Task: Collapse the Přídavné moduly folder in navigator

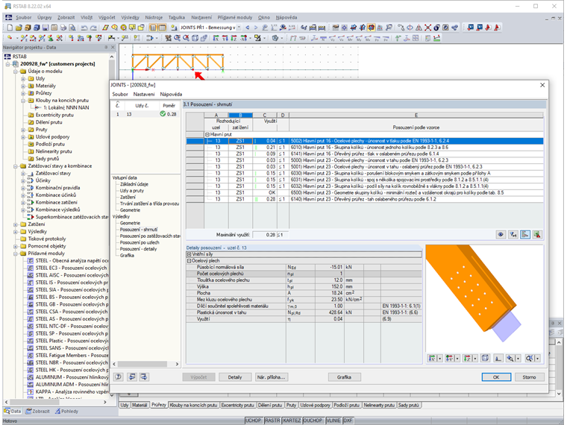Action: click(16, 254)
